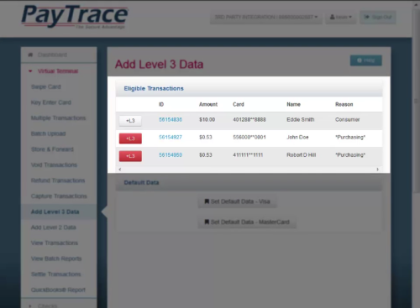Click the name John Doe
420x308 pixels.
coord(297,138)
